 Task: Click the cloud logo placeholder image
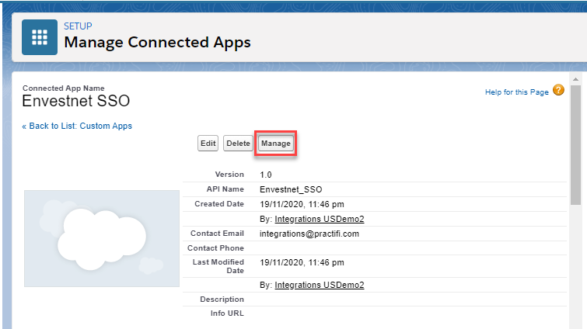point(102,239)
